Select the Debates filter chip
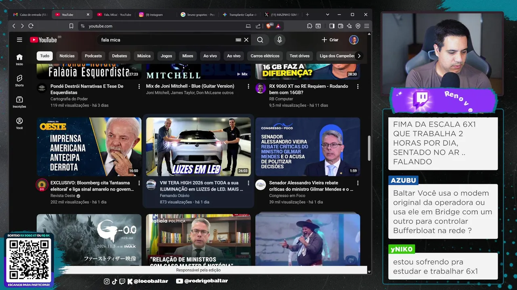 tap(120, 56)
